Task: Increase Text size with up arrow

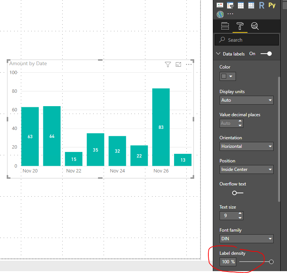Action: [x=240, y=213]
